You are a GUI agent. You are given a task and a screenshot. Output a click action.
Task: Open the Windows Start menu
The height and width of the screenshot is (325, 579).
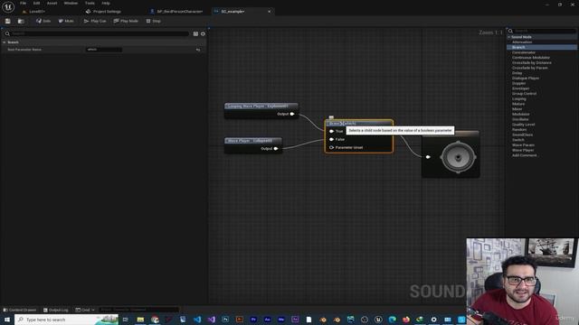click(7, 320)
